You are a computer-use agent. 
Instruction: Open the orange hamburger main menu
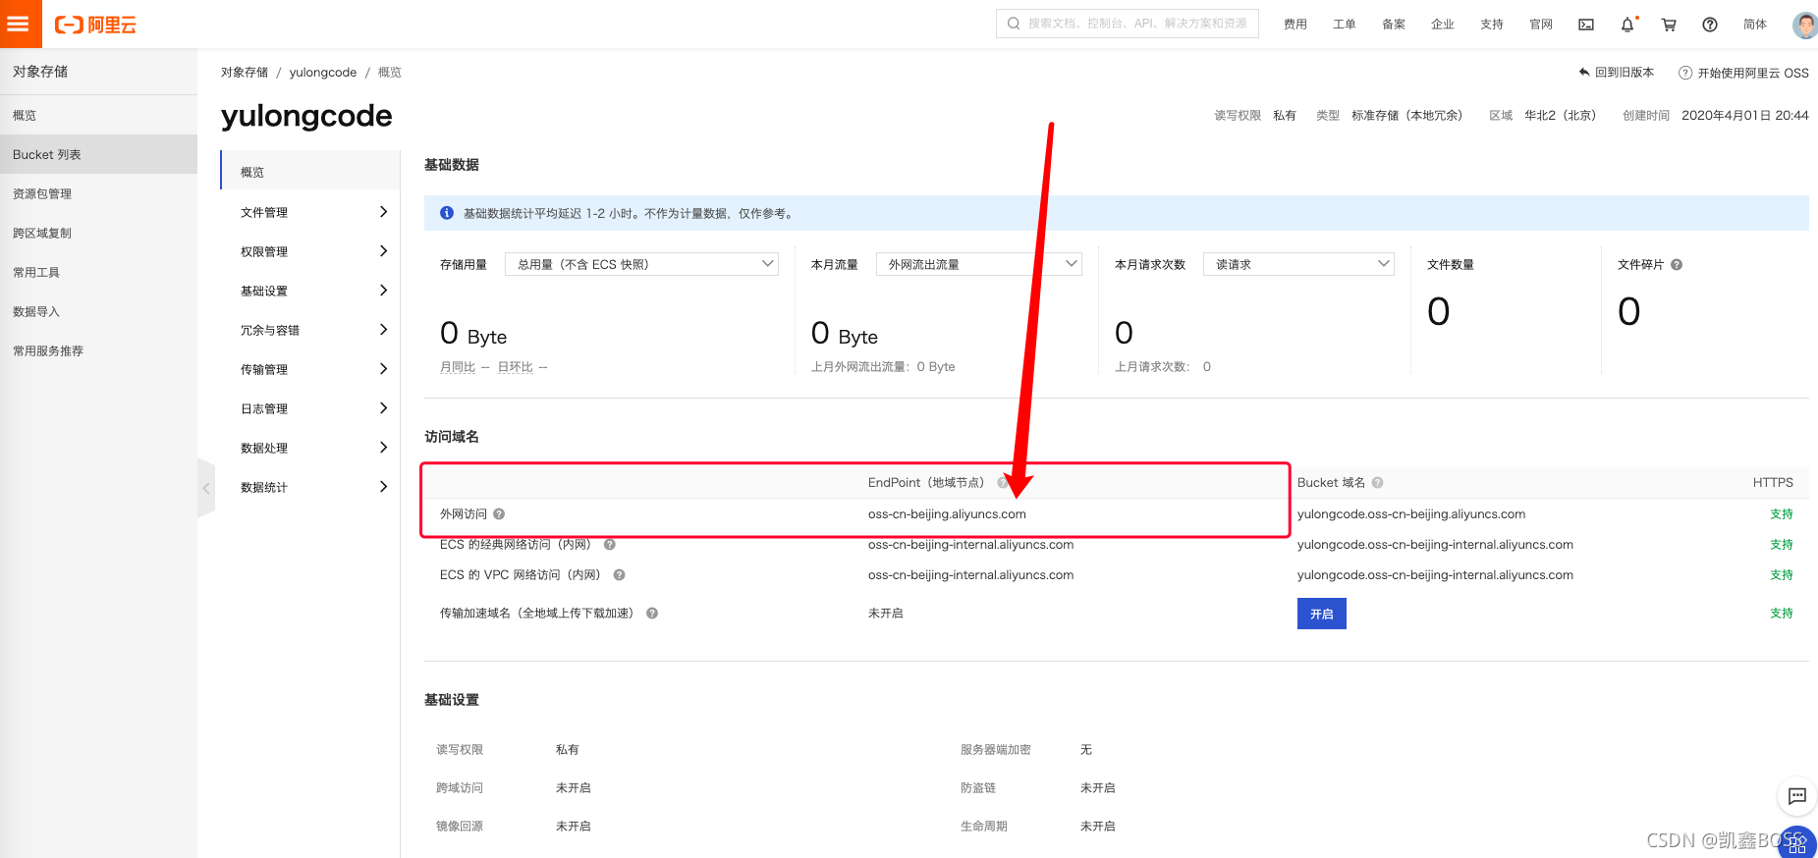[x=21, y=24]
